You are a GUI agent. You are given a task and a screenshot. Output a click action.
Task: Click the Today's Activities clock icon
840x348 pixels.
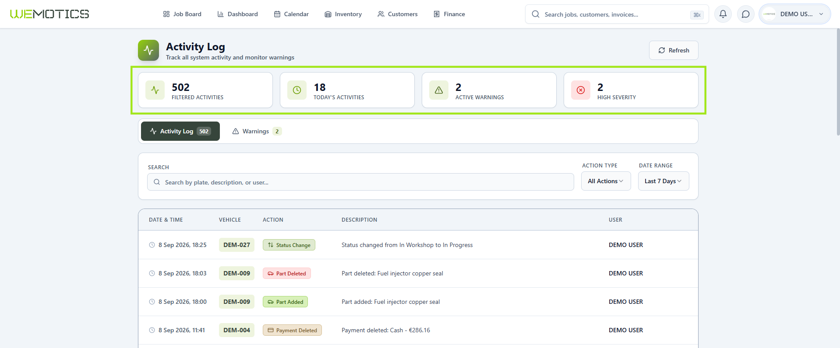click(x=297, y=90)
